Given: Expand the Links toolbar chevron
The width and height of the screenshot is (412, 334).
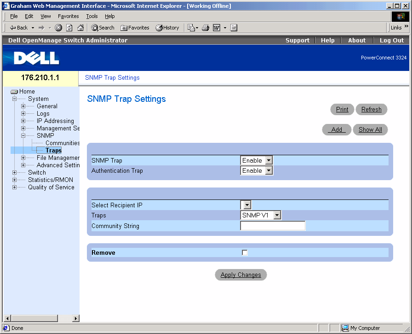Looking at the screenshot, I should tap(406, 26).
